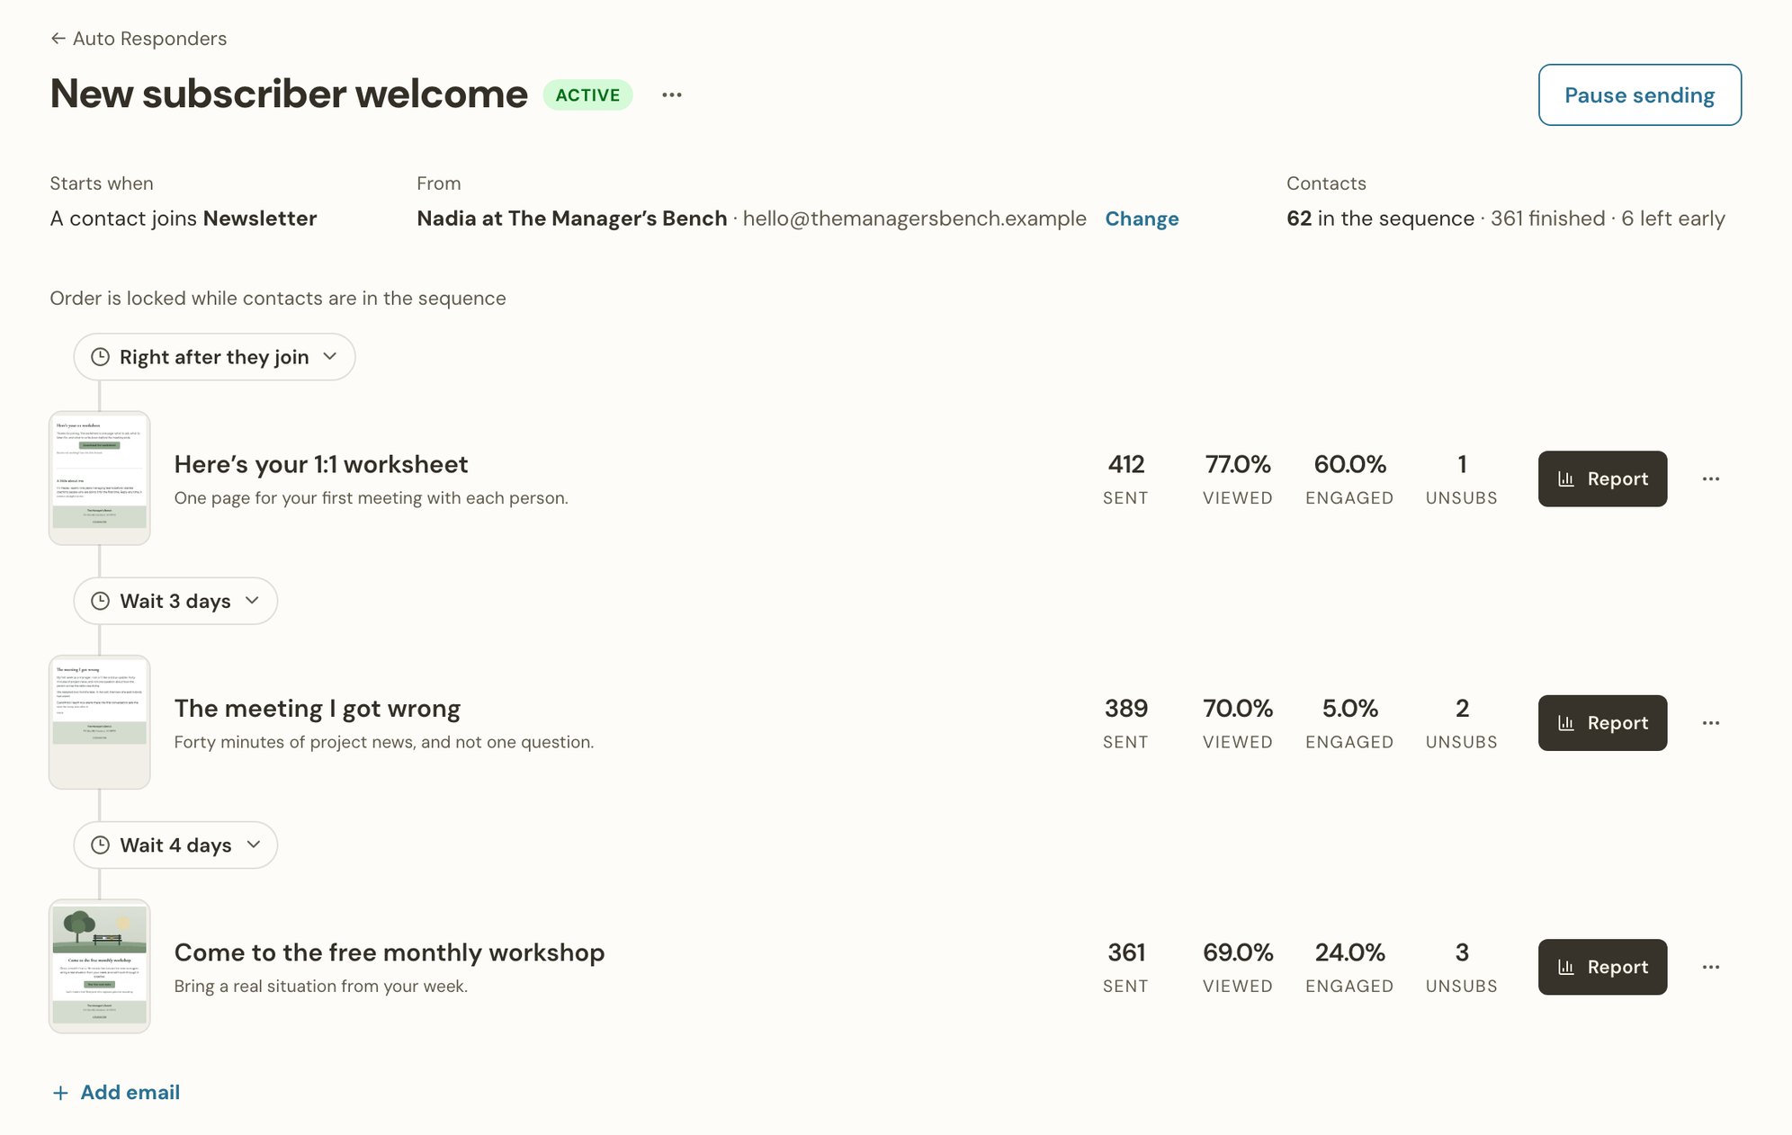The height and width of the screenshot is (1135, 1792).
Task: View Report for the monthly workshop email
Action: 1602,967
